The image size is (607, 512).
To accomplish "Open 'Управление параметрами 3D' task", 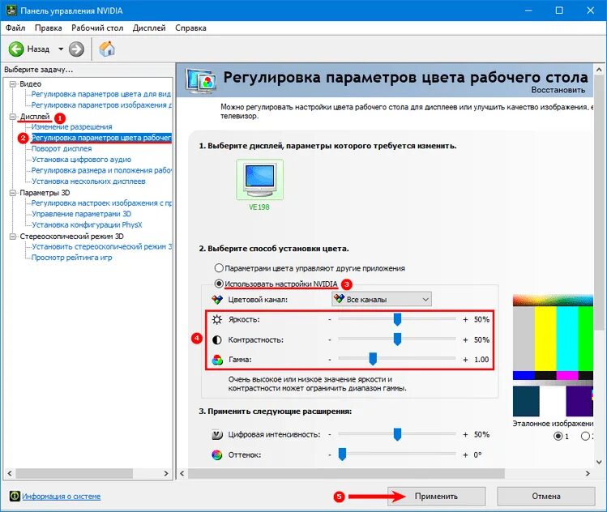I will click(81, 214).
